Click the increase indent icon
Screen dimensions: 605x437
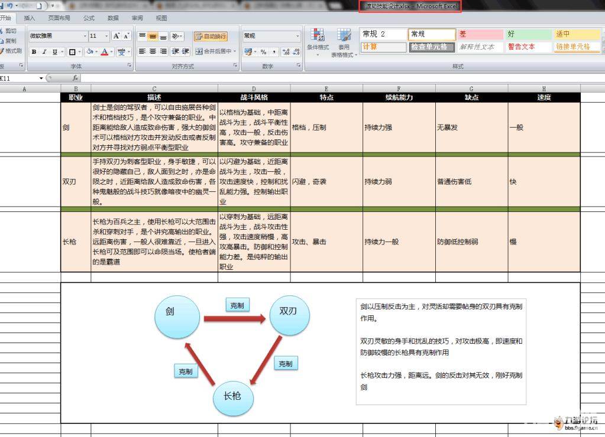pyautogui.click(x=185, y=52)
